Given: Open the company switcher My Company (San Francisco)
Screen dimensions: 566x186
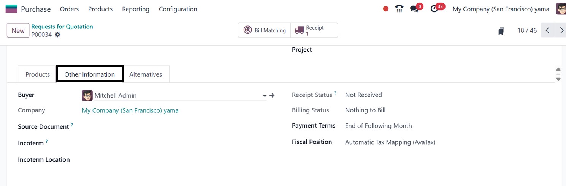Looking at the screenshot, I should [x=501, y=9].
